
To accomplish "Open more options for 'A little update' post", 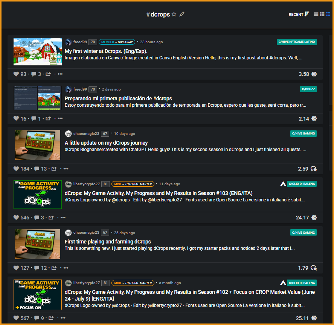I will 66,169.
